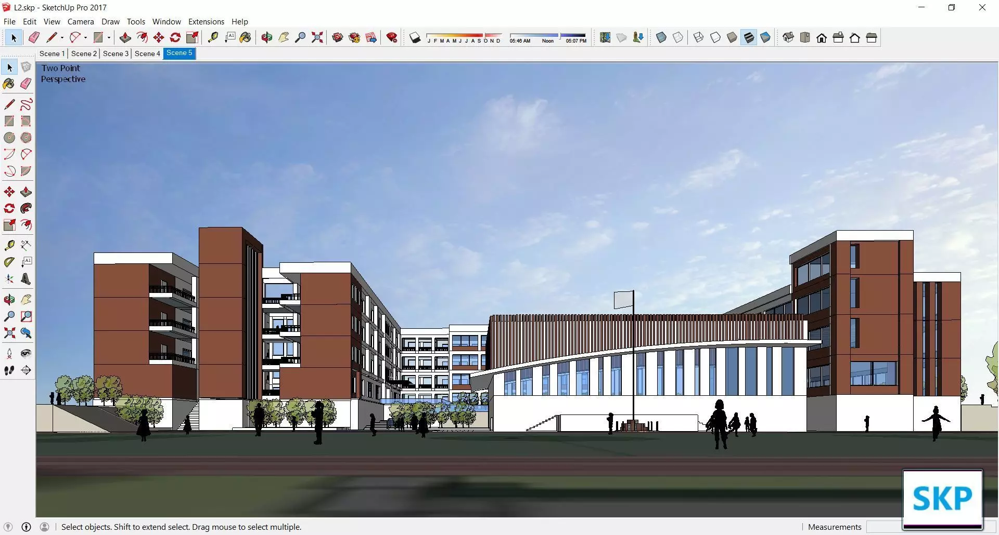999x535 pixels.
Task: Open the Camera menu
Action: tap(81, 21)
